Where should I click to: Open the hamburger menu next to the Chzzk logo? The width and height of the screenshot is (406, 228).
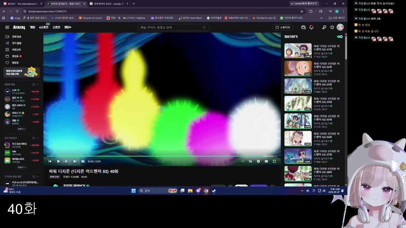(7, 27)
